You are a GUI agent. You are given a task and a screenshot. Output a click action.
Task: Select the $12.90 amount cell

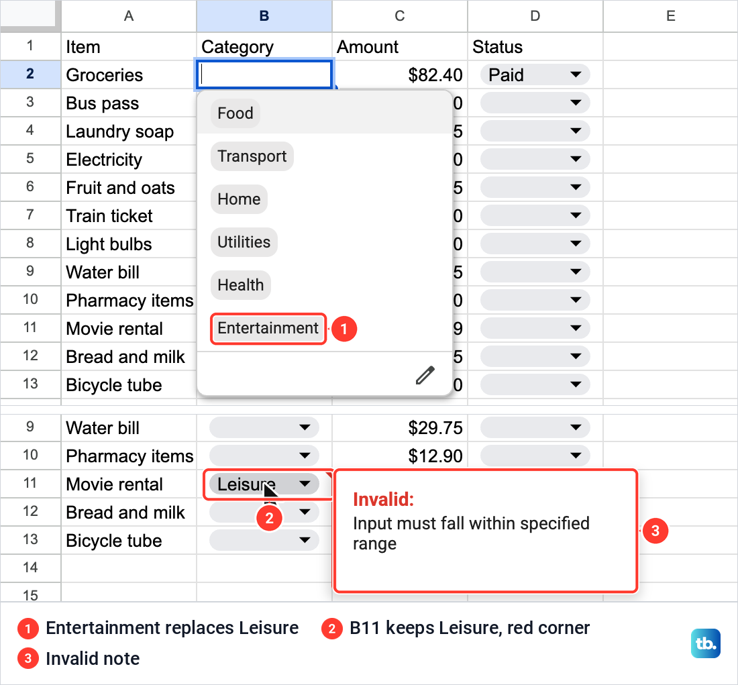(400, 456)
